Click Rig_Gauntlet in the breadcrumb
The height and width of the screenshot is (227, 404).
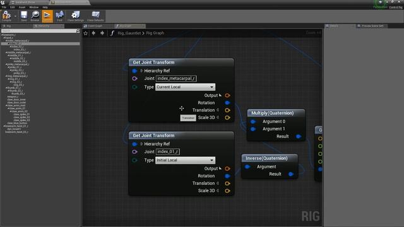[129, 33]
